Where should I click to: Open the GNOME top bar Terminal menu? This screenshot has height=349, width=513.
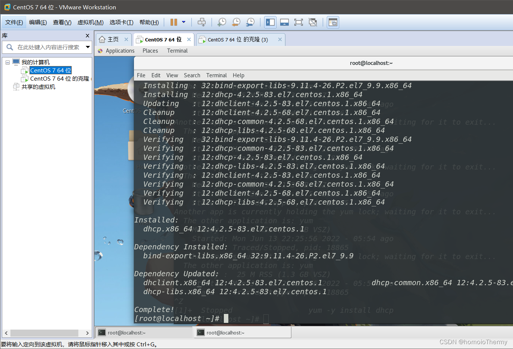(x=177, y=51)
